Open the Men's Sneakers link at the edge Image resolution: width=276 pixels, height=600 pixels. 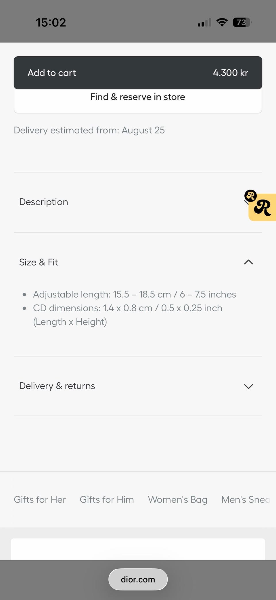246,500
